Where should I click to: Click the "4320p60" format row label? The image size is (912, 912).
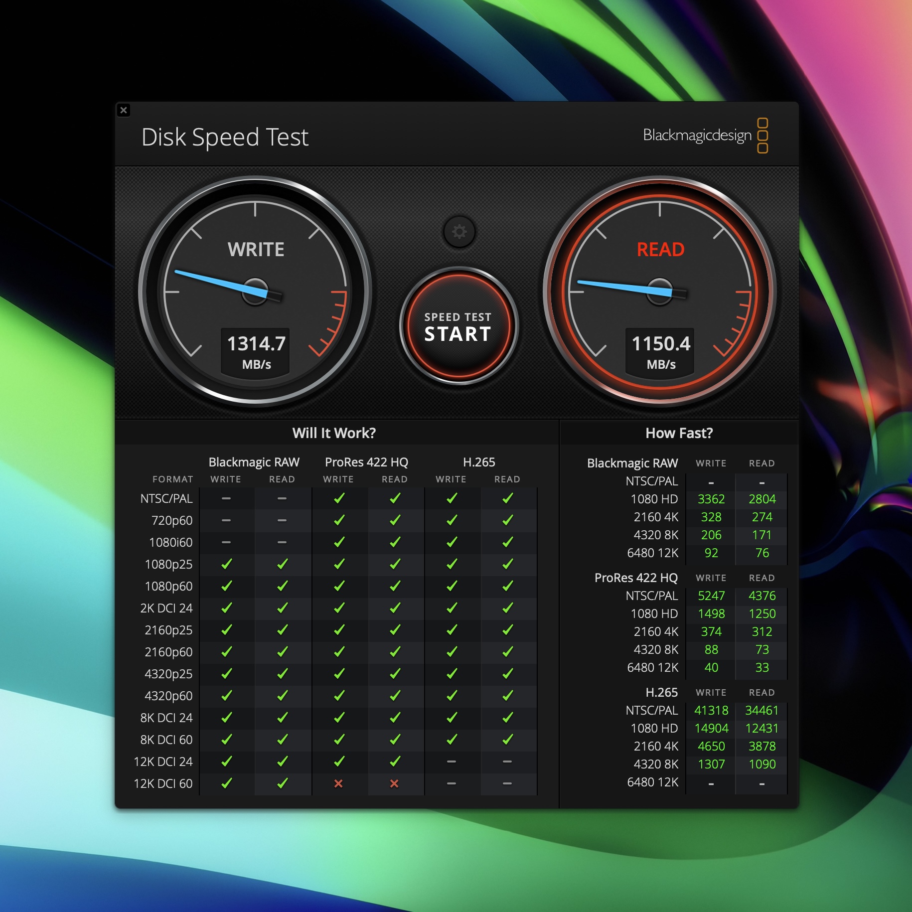(168, 696)
